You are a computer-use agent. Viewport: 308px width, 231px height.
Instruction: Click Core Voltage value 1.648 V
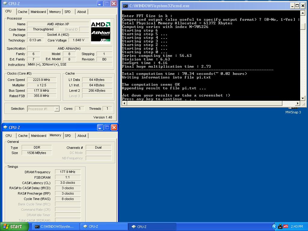point(79,40)
